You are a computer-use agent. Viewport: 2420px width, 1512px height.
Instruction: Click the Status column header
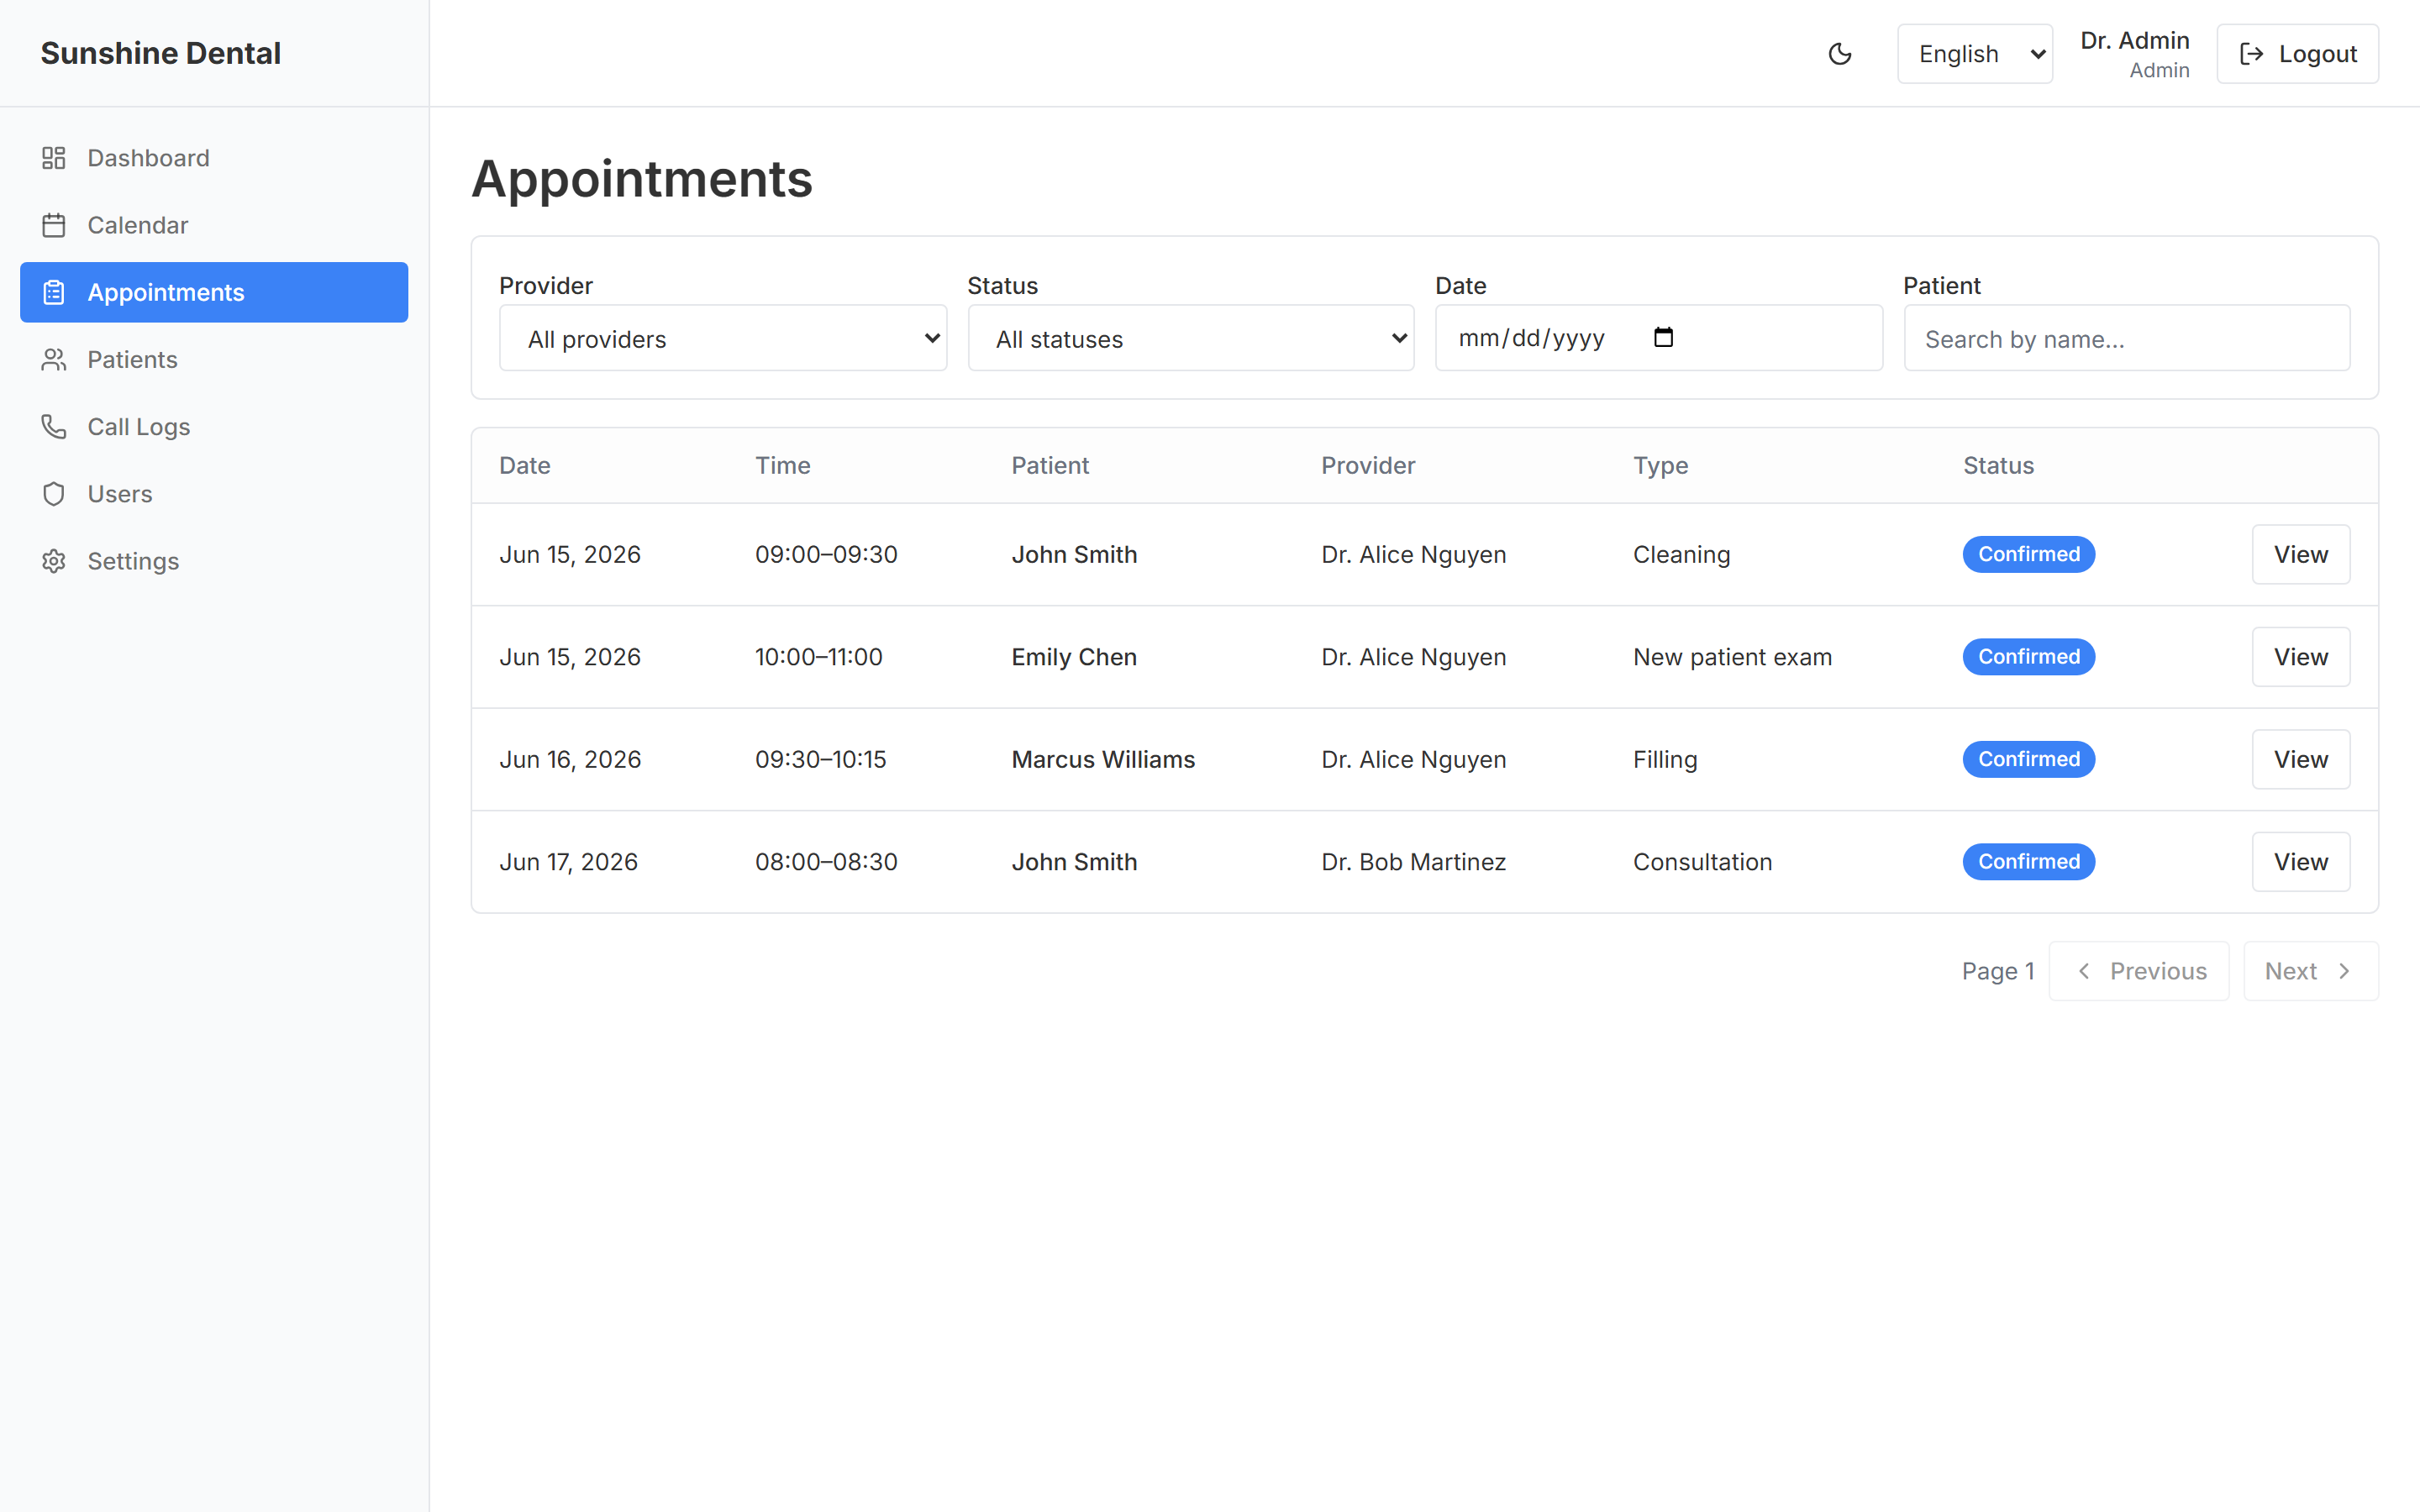1998,465
